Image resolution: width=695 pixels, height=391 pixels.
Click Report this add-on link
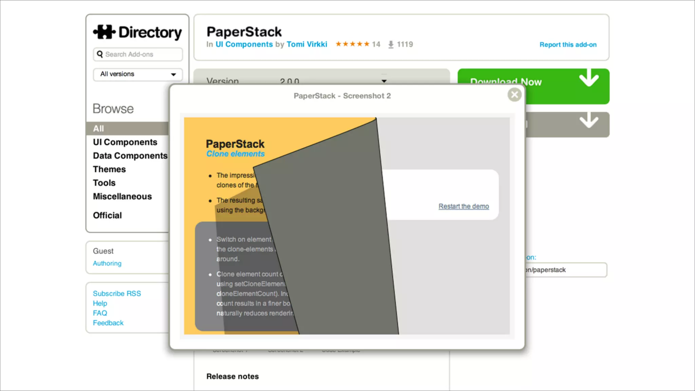pos(568,45)
